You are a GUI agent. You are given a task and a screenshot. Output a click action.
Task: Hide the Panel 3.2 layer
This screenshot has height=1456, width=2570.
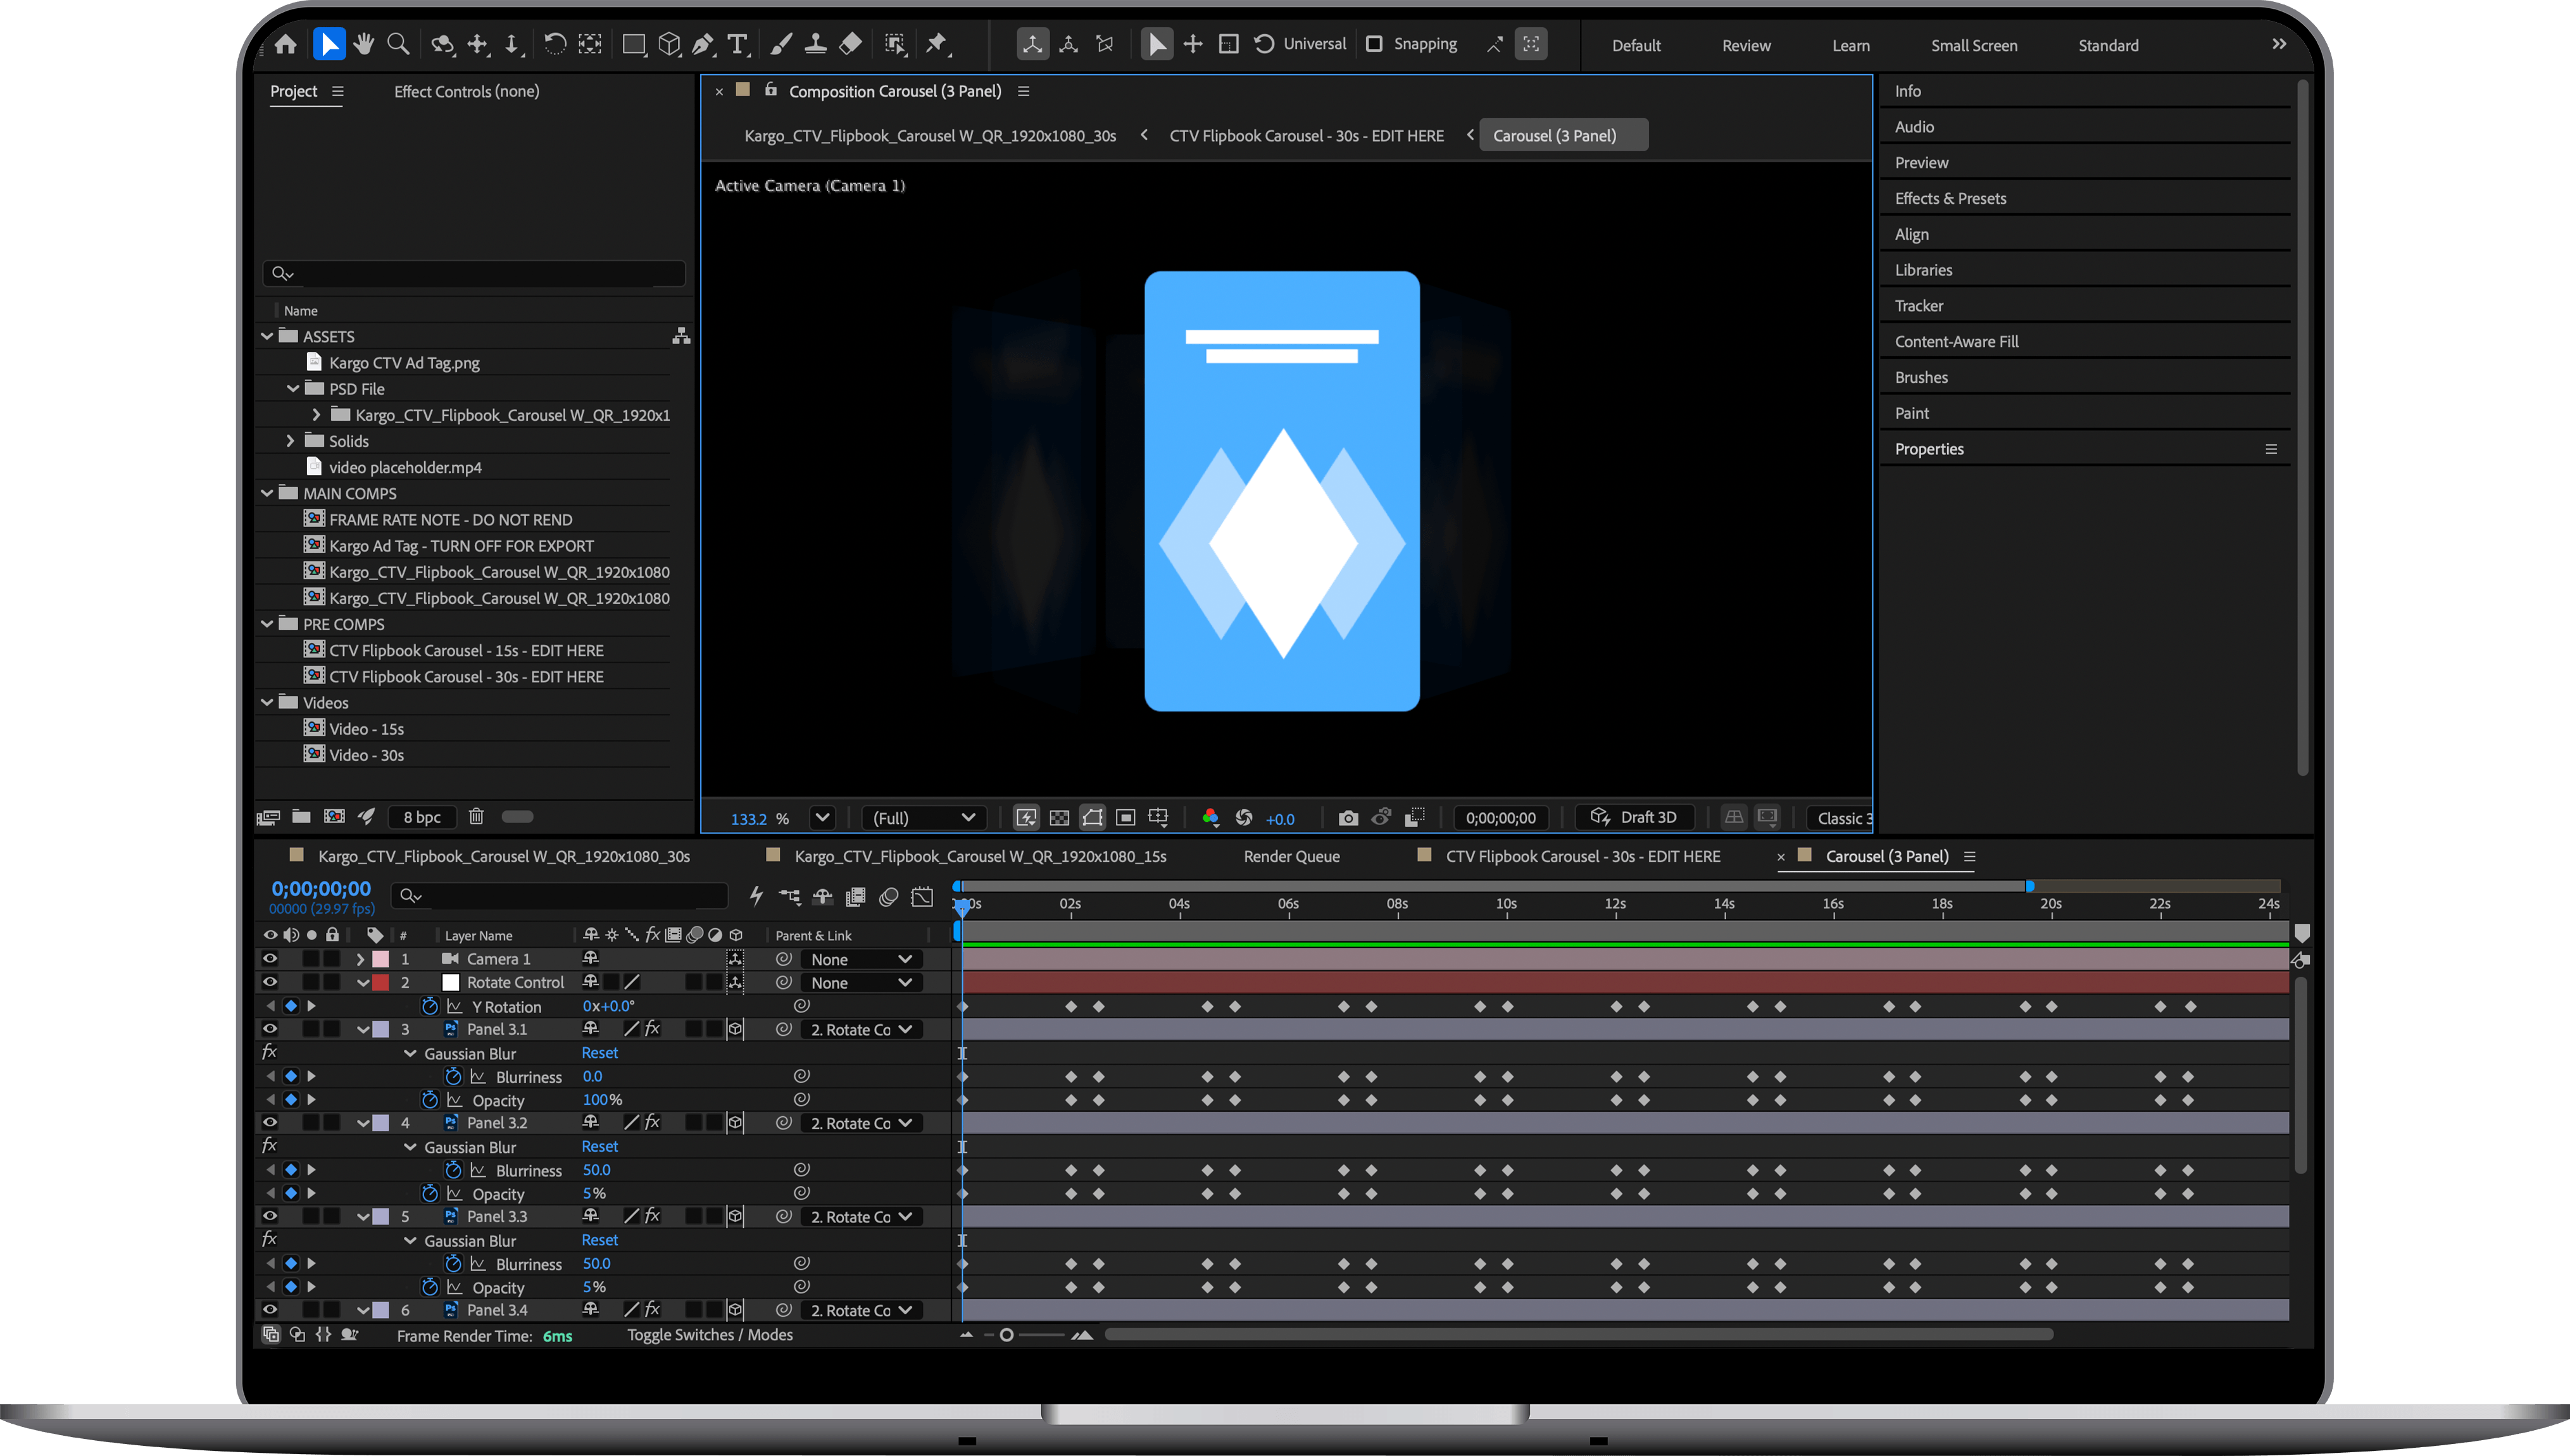[270, 1122]
